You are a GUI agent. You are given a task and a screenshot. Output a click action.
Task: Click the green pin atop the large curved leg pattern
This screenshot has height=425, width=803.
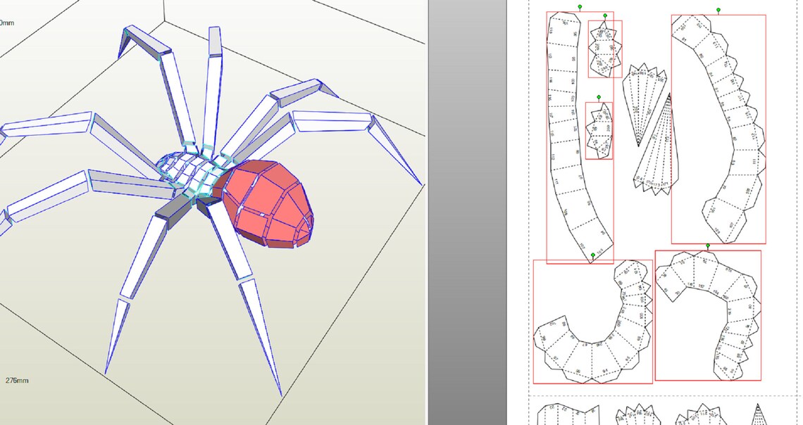718,10
